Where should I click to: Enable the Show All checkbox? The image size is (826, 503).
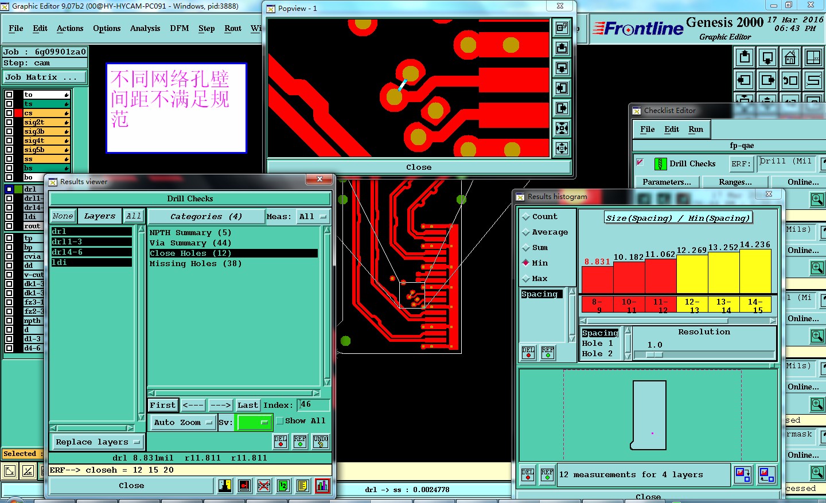(x=280, y=421)
